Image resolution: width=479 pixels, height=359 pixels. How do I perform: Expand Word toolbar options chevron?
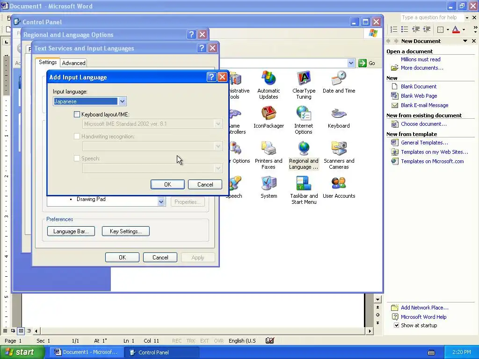(x=475, y=29)
